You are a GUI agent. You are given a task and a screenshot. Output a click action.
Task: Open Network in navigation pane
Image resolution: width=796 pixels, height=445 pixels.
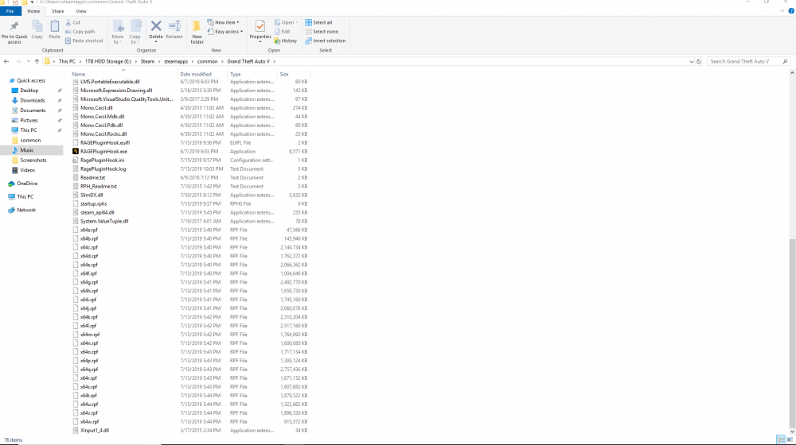(x=26, y=210)
